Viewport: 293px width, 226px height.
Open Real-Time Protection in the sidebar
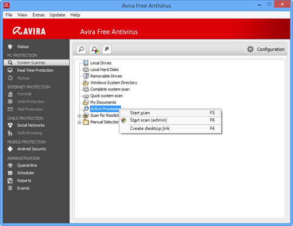(x=35, y=70)
